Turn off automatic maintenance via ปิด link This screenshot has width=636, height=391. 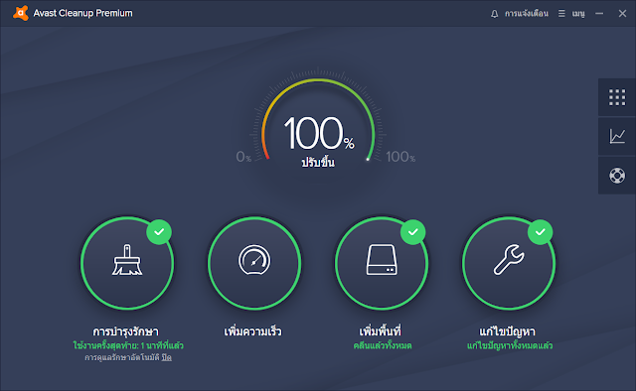coord(167,357)
